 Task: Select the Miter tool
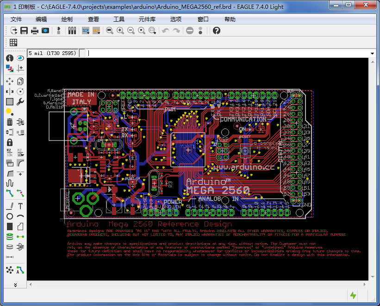pyautogui.click(x=20, y=163)
